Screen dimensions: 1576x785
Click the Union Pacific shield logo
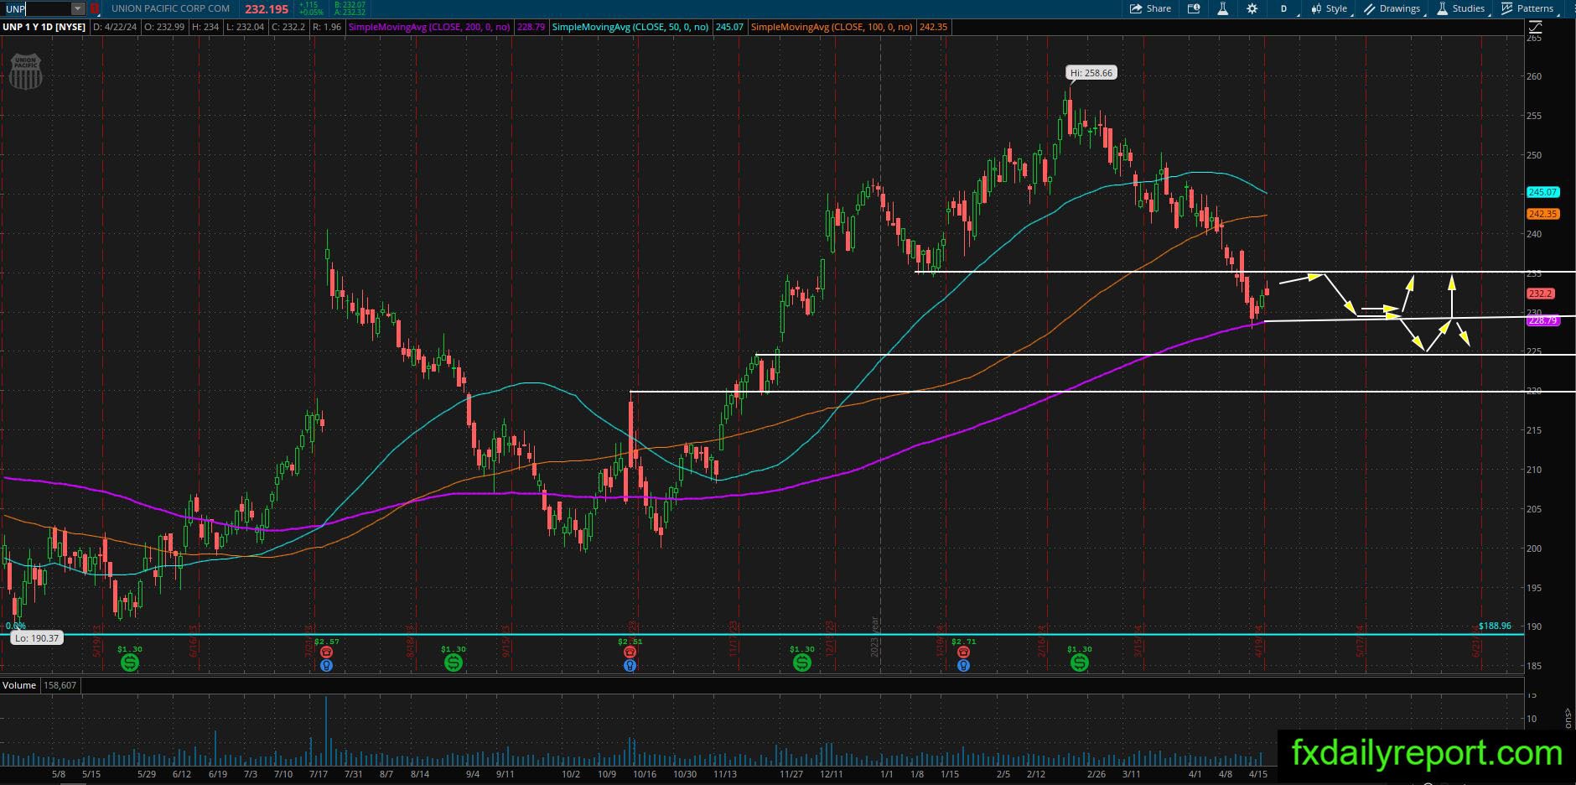pos(25,71)
